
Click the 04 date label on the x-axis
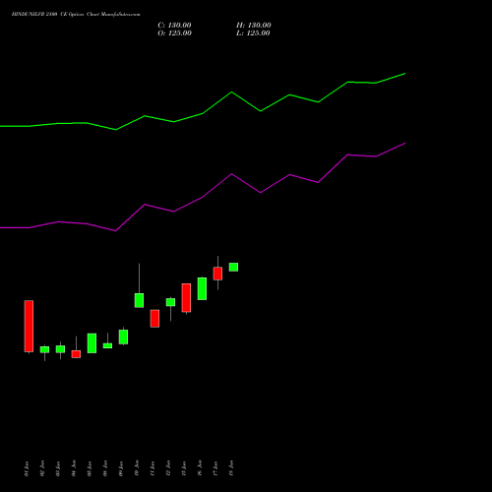(x=74, y=468)
